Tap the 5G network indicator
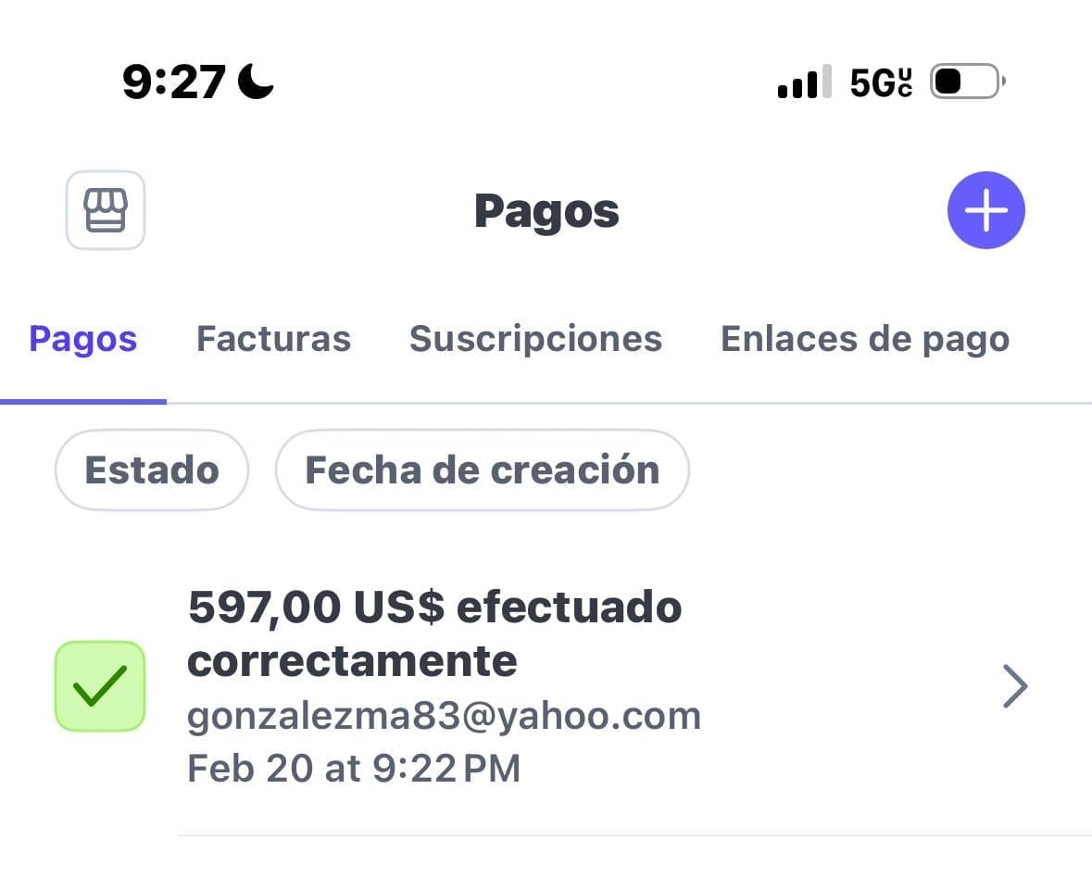 coord(881,82)
